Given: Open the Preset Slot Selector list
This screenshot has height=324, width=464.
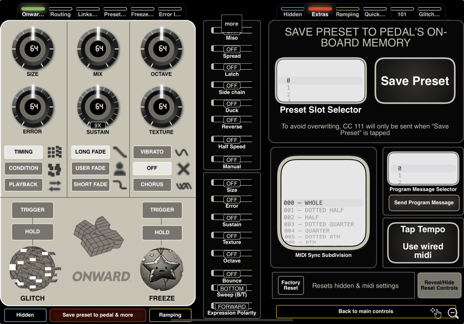Looking at the screenshot, I should click(x=321, y=81).
